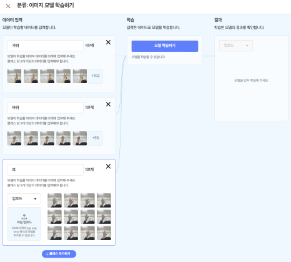Screen dimensions: 291x262
Task: Select the fourth 가위 image thumbnail
Action: 64,76
